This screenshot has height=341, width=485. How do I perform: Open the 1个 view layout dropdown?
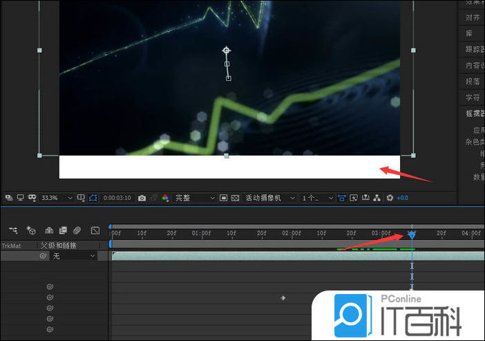click(317, 198)
